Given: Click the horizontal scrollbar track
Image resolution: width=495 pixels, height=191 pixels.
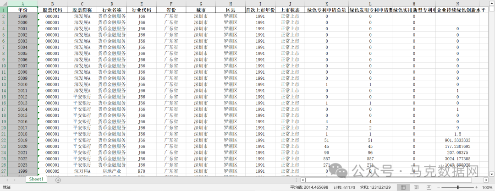Looking at the screenshot, I should click(394, 180).
